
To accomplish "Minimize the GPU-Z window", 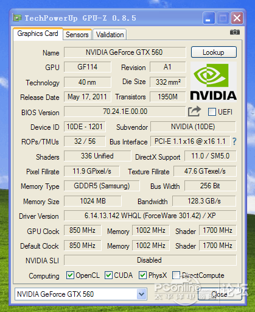I will (209, 18).
